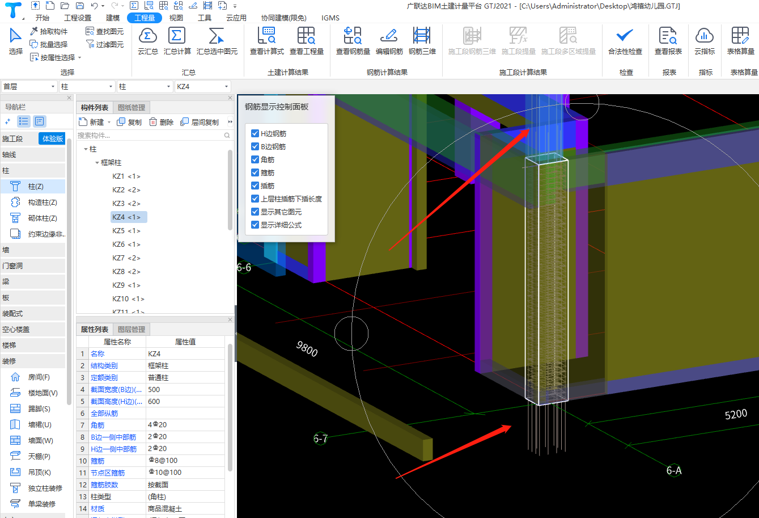
Task: Switch to the 视图 ribbon tab
Action: pyautogui.click(x=176, y=18)
